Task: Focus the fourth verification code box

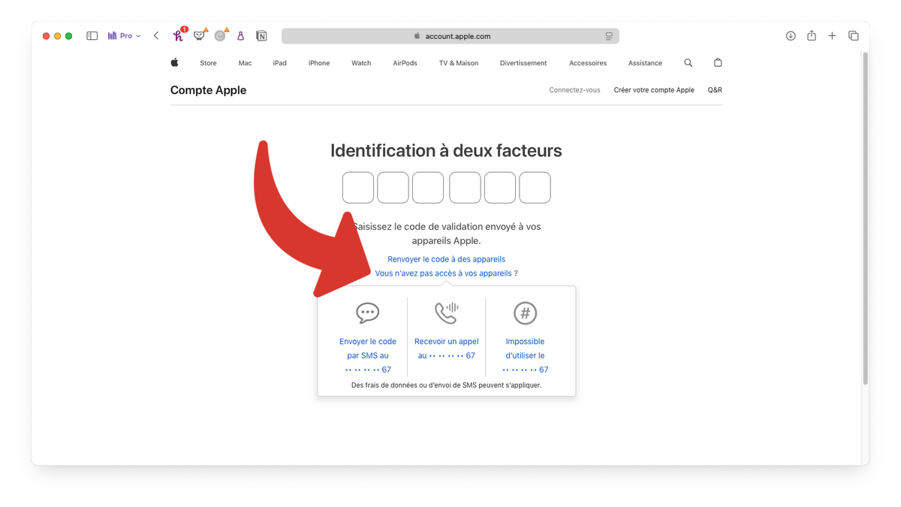Action: tap(465, 188)
